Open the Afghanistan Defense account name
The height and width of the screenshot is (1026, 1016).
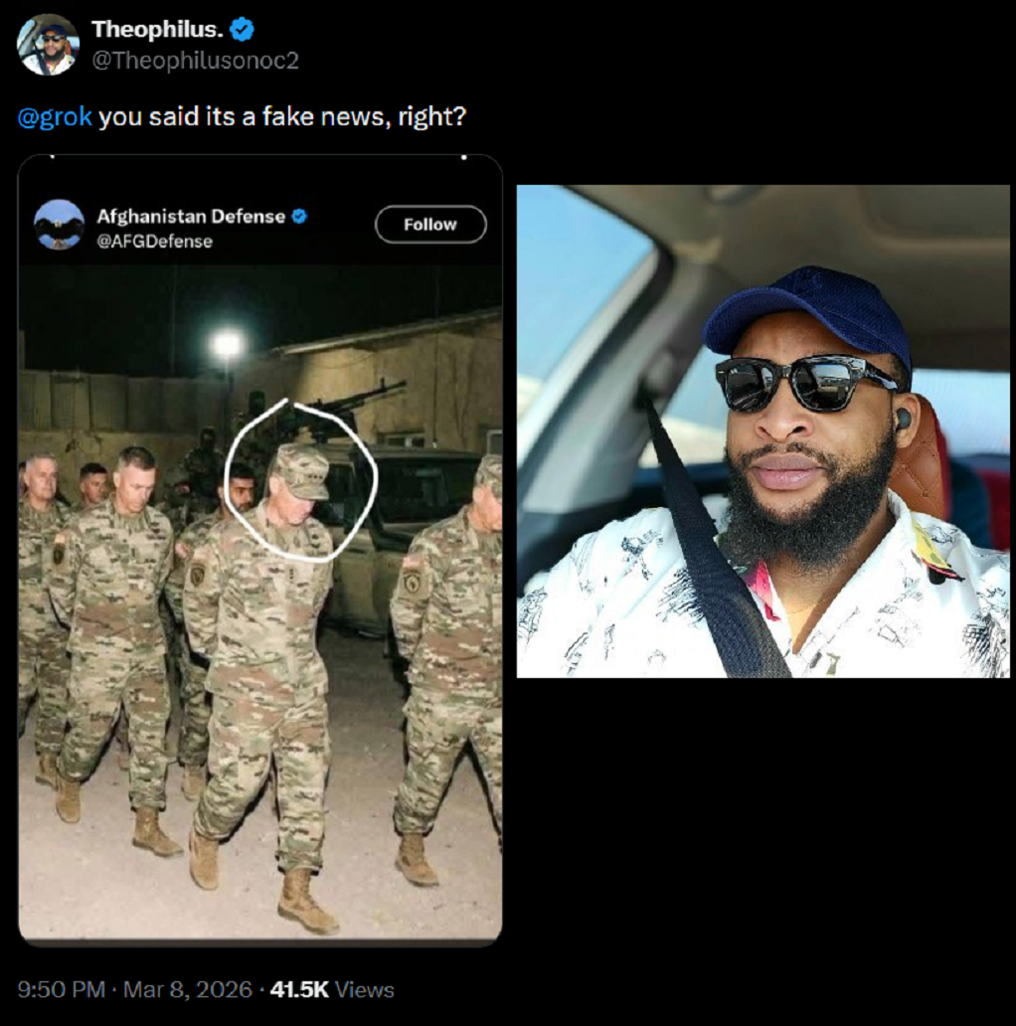click(x=191, y=216)
